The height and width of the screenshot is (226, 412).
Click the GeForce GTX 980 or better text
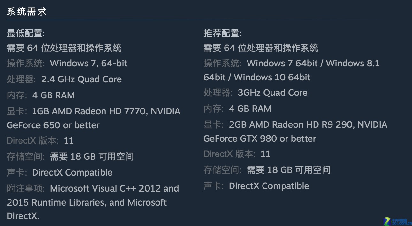click(x=260, y=139)
